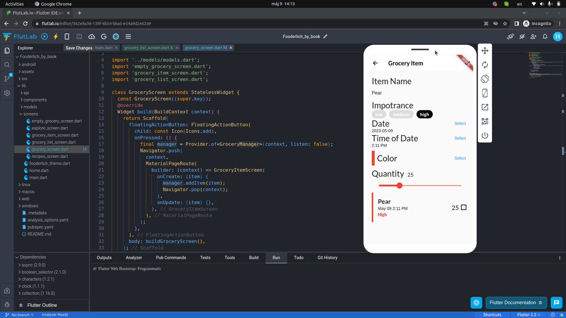Expand the models folder
The width and height of the screenshot is (566, 318).
pos(31,107)
